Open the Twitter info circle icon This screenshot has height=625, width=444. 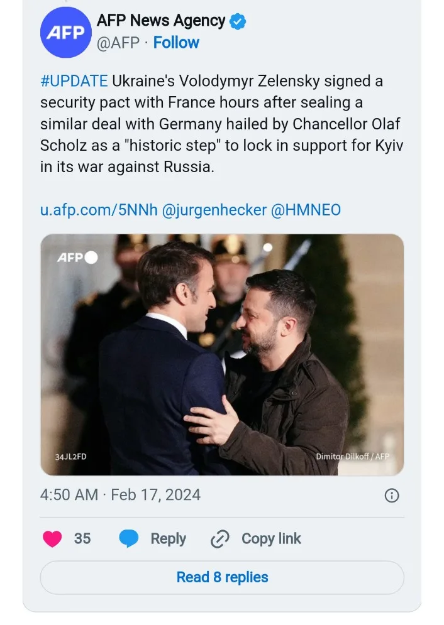391,496
